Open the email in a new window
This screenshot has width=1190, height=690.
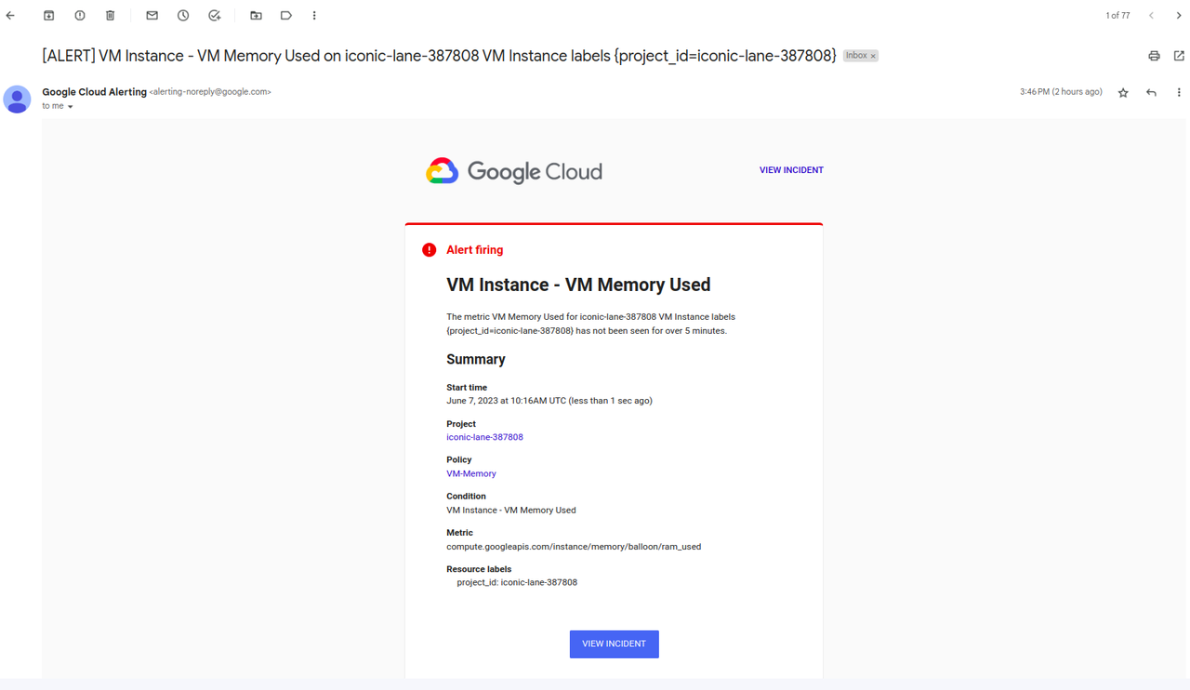click(1179, 56)
